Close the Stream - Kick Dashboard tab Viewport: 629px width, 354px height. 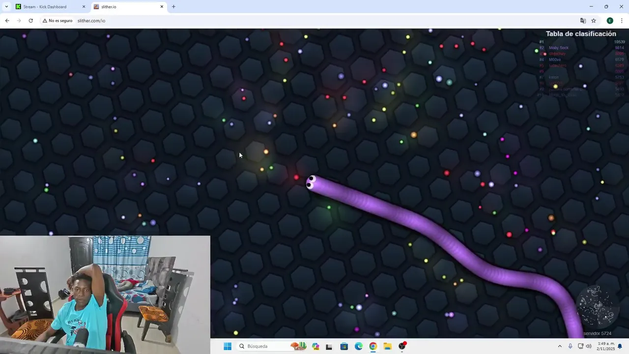coord(84,7)
